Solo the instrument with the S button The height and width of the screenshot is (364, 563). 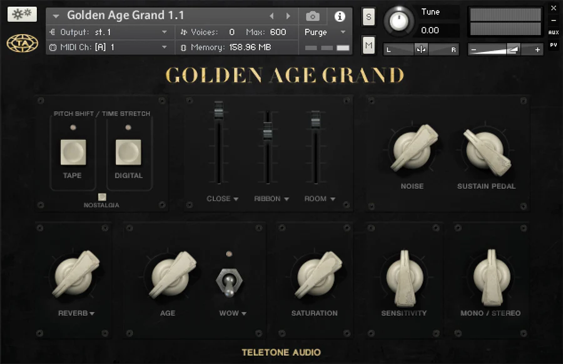coord(368,17)
